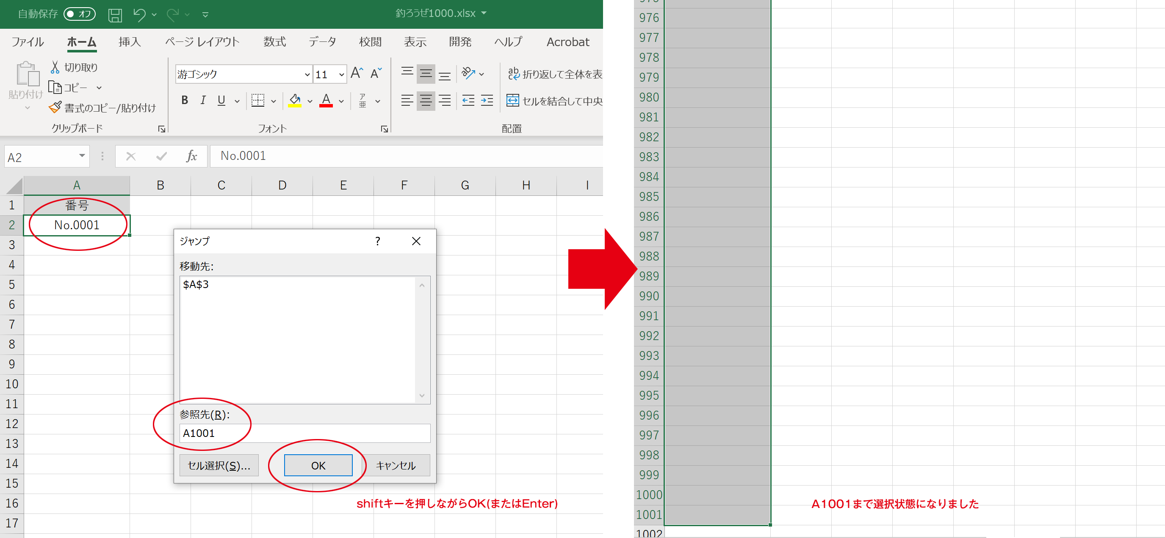This screenshot has height=538, width=1165.
Task: Open clipboard group dialog launcher
Action: pos(161,129)
